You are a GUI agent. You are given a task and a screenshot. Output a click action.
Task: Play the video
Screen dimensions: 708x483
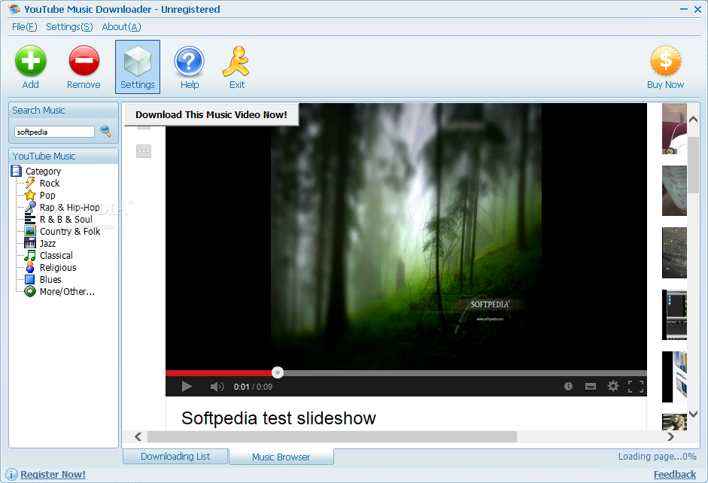click(187, 387)
